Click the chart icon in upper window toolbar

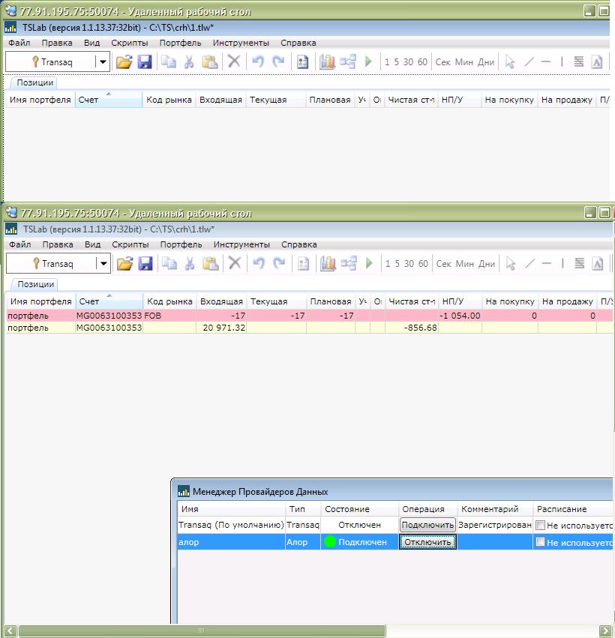pos(327,61)
